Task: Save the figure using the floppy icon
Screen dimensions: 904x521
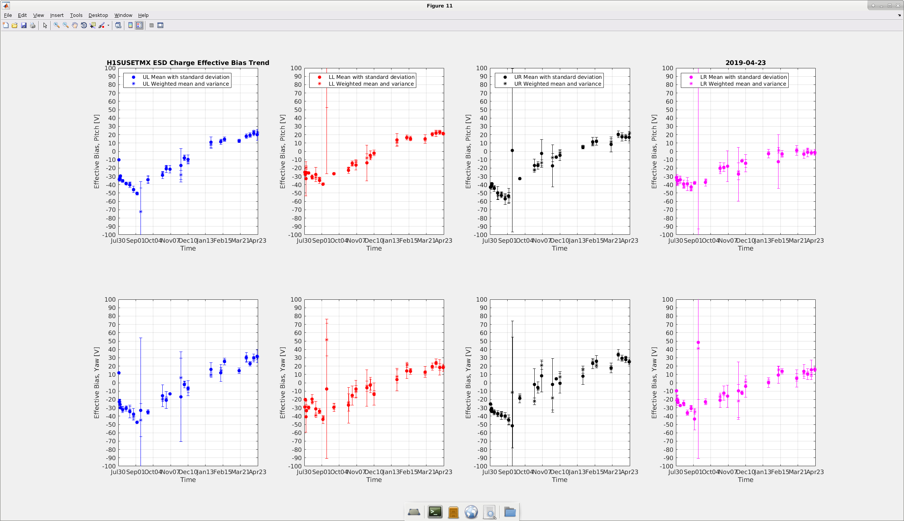Action: [24, 26]
